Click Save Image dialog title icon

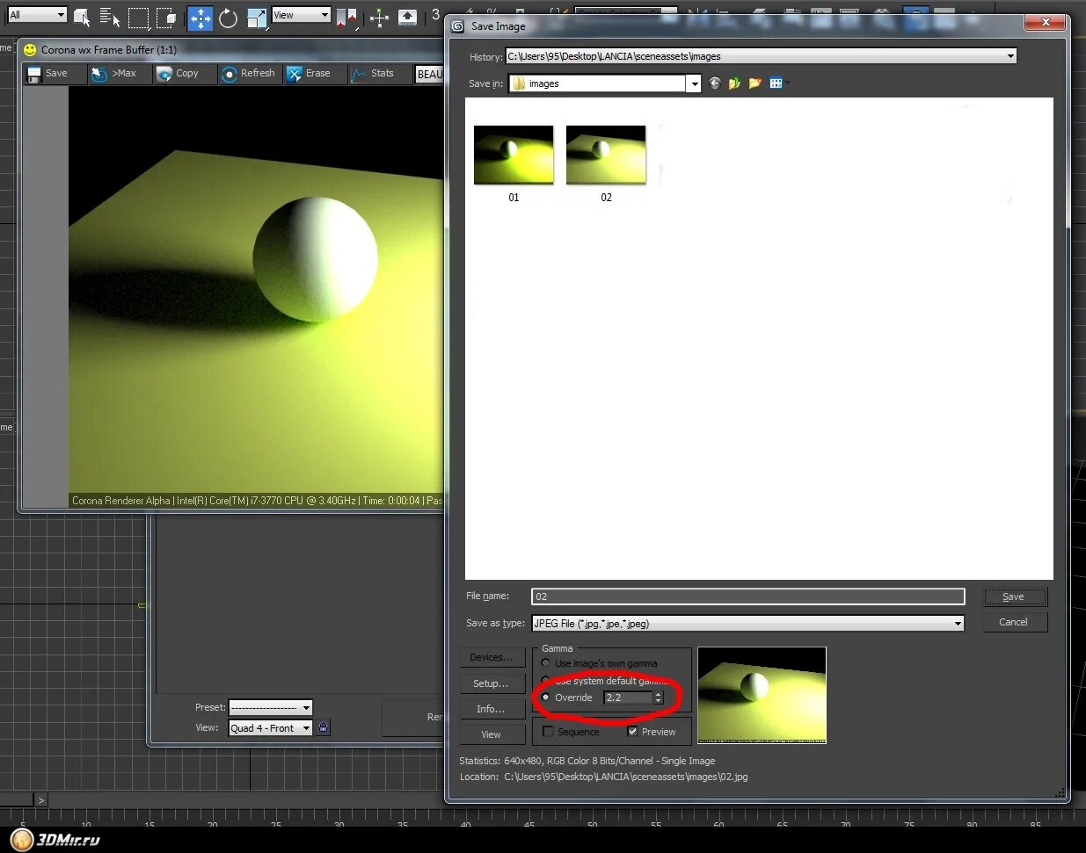click(x=457, y=26)
